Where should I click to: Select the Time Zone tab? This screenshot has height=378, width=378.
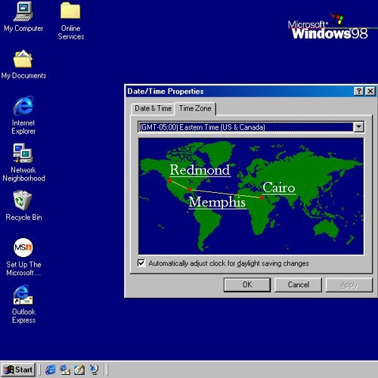pos(195,109)
